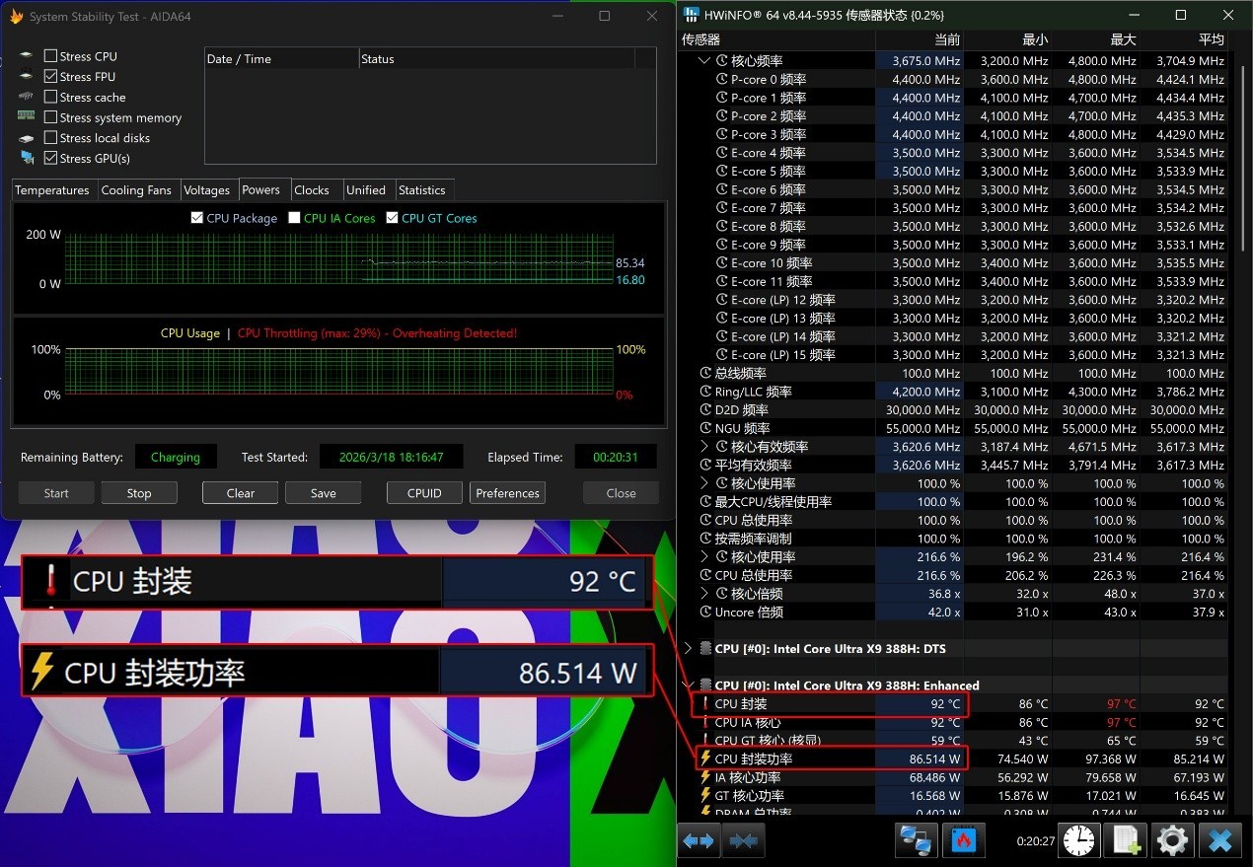This screenshot has width=1253, height=867.
Task: Close sensors with the blue X icon
Action: pyautogui.click(x=1219, y=840)
